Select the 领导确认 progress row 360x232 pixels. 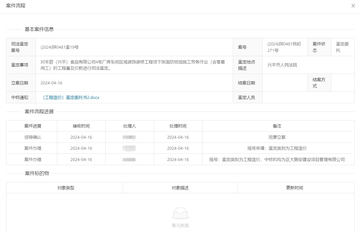[33, 137]
